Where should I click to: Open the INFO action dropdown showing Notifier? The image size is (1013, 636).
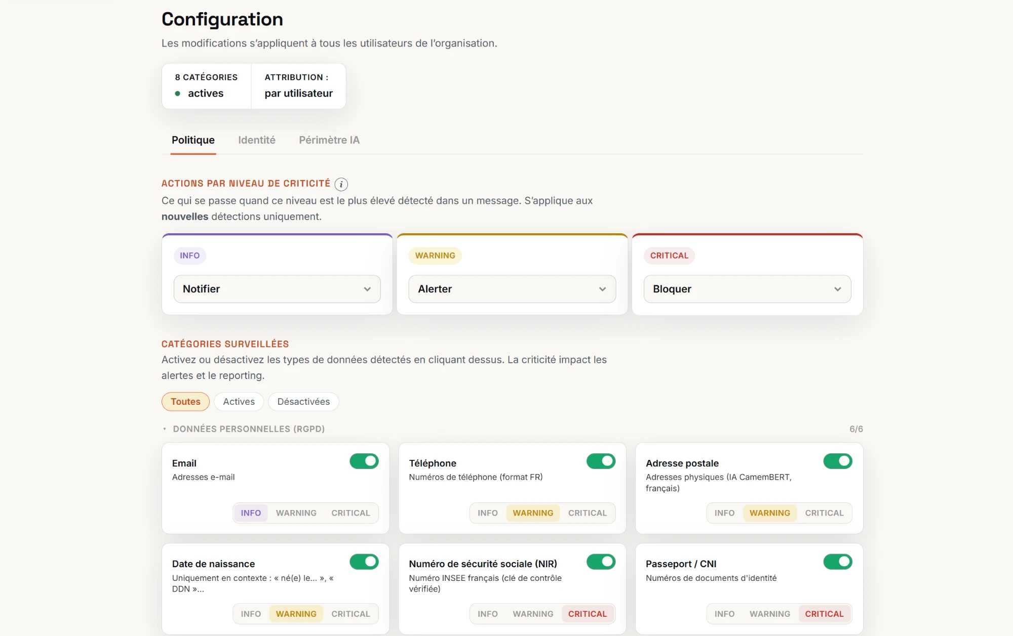pos(277,289)
